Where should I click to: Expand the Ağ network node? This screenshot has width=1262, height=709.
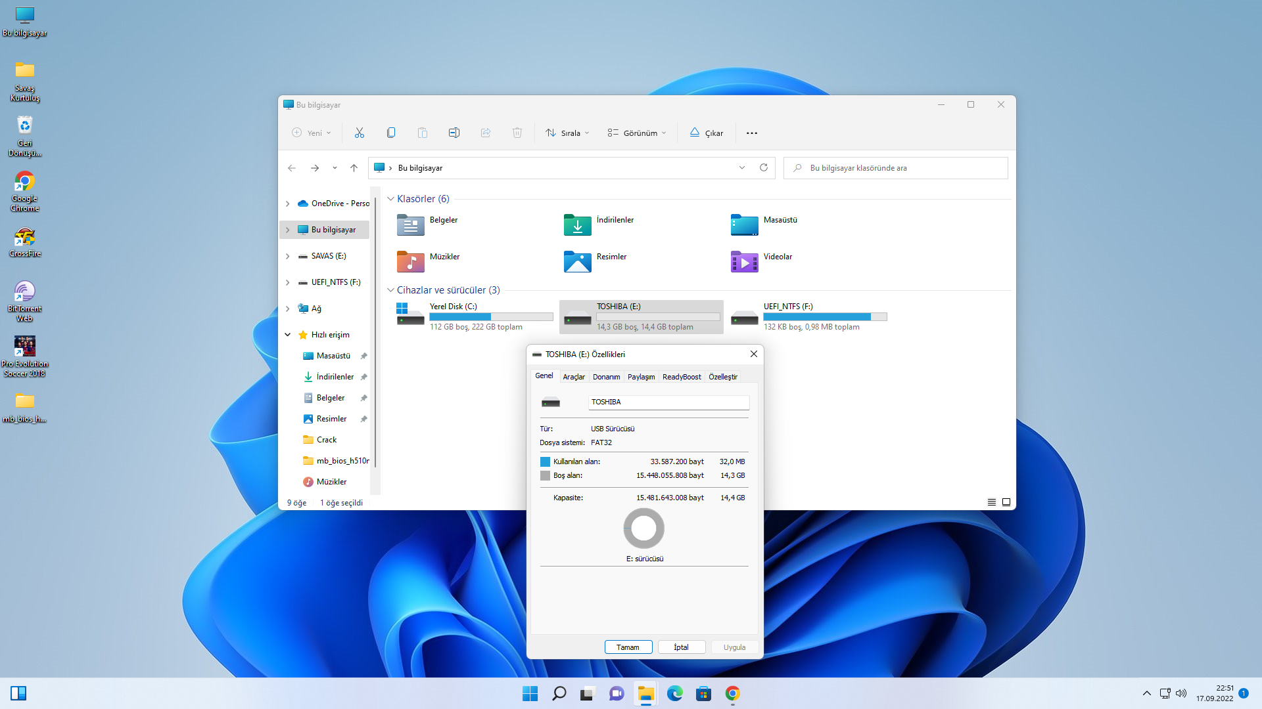click(x=287, y=309)
